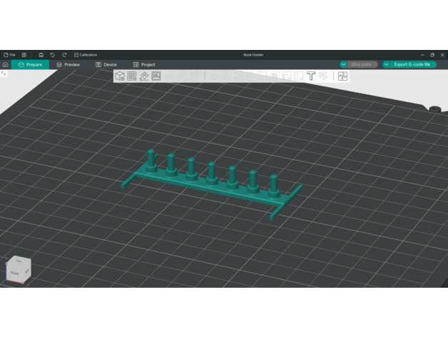The width and height of the screenshot is (448, 337).
Task: Open the Assembly view icon
Action: pos(343,76)
